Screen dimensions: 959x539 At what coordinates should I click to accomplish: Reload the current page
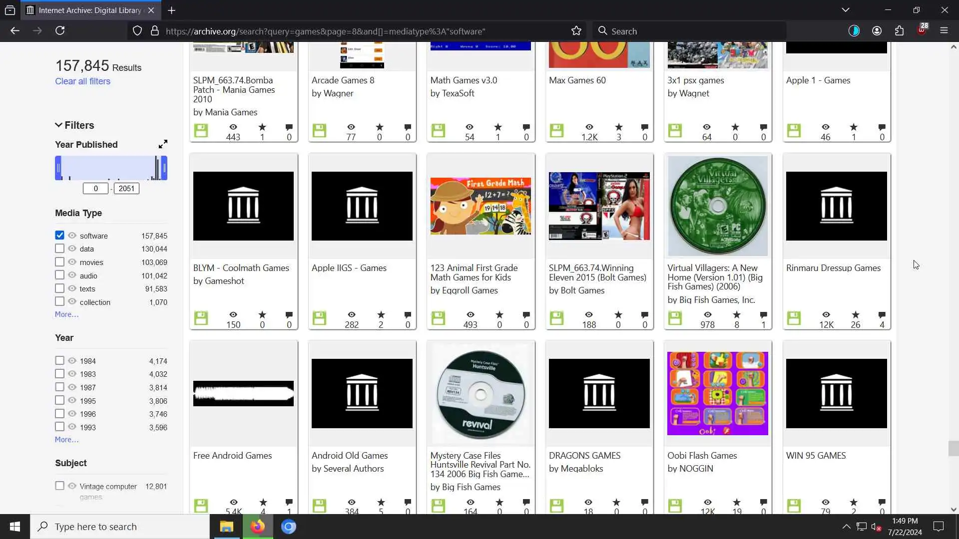(x=60, y=31)
